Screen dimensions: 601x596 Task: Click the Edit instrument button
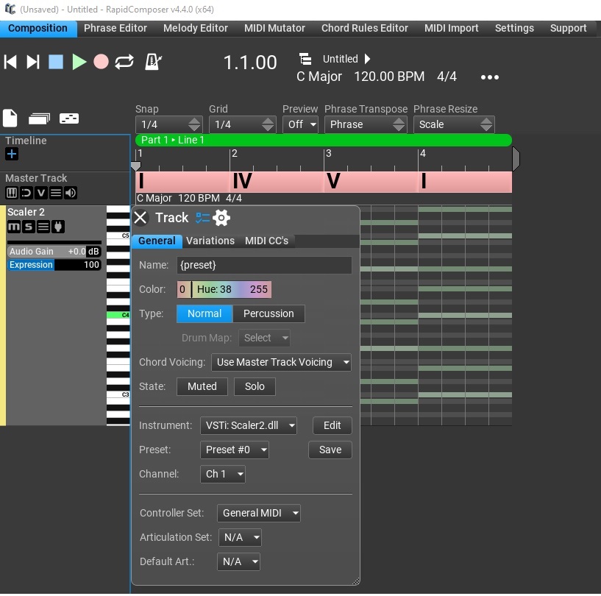(332, 425)
